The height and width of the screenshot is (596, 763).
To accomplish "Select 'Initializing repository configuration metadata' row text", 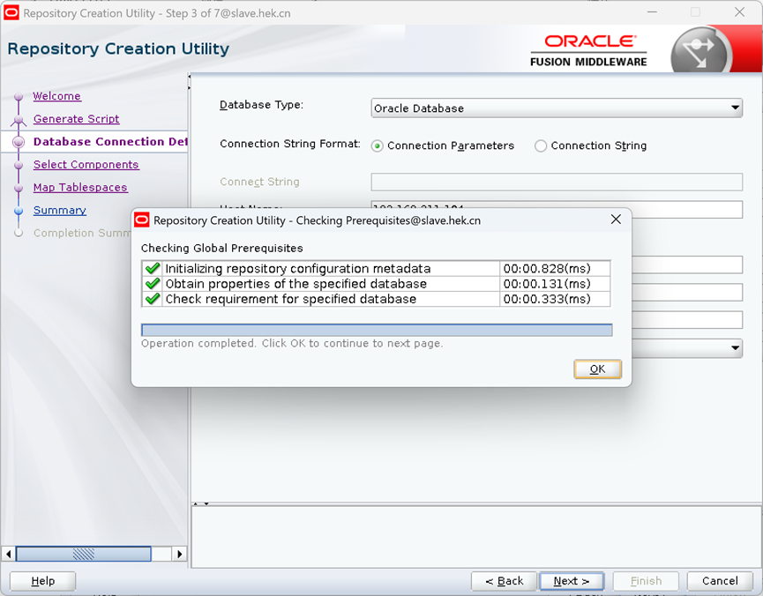I will (298, 269).
